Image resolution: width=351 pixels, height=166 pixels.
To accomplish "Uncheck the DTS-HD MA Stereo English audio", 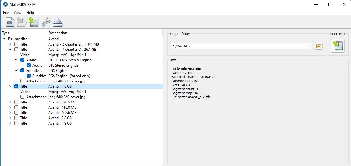I will tap(22, 60).
